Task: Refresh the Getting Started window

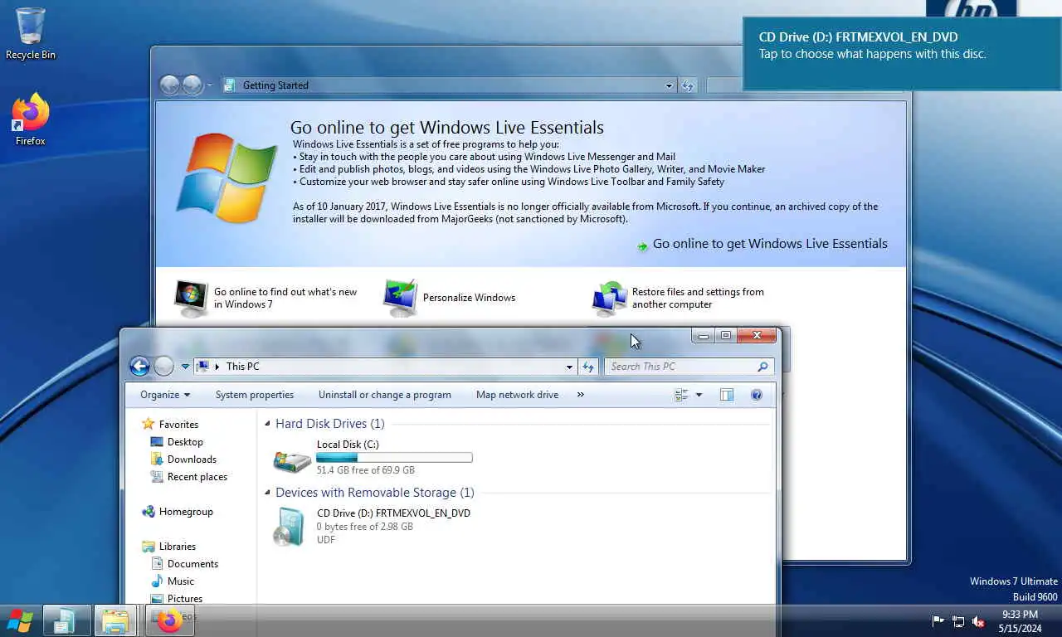Action: pos(687,85)
